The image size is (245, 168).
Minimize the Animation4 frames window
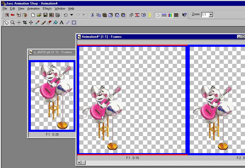pyautogui.click(x=239, y=37)
